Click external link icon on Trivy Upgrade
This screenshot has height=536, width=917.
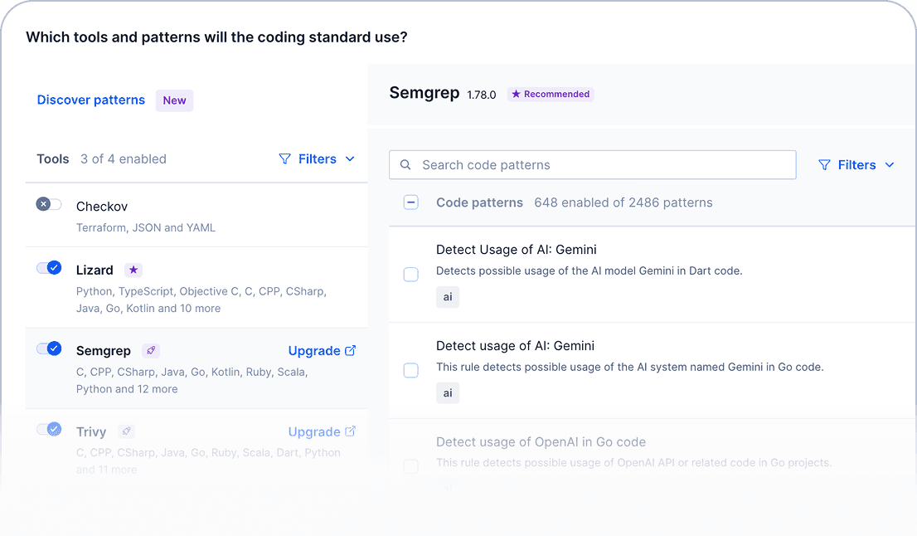(x=351, y=431)
